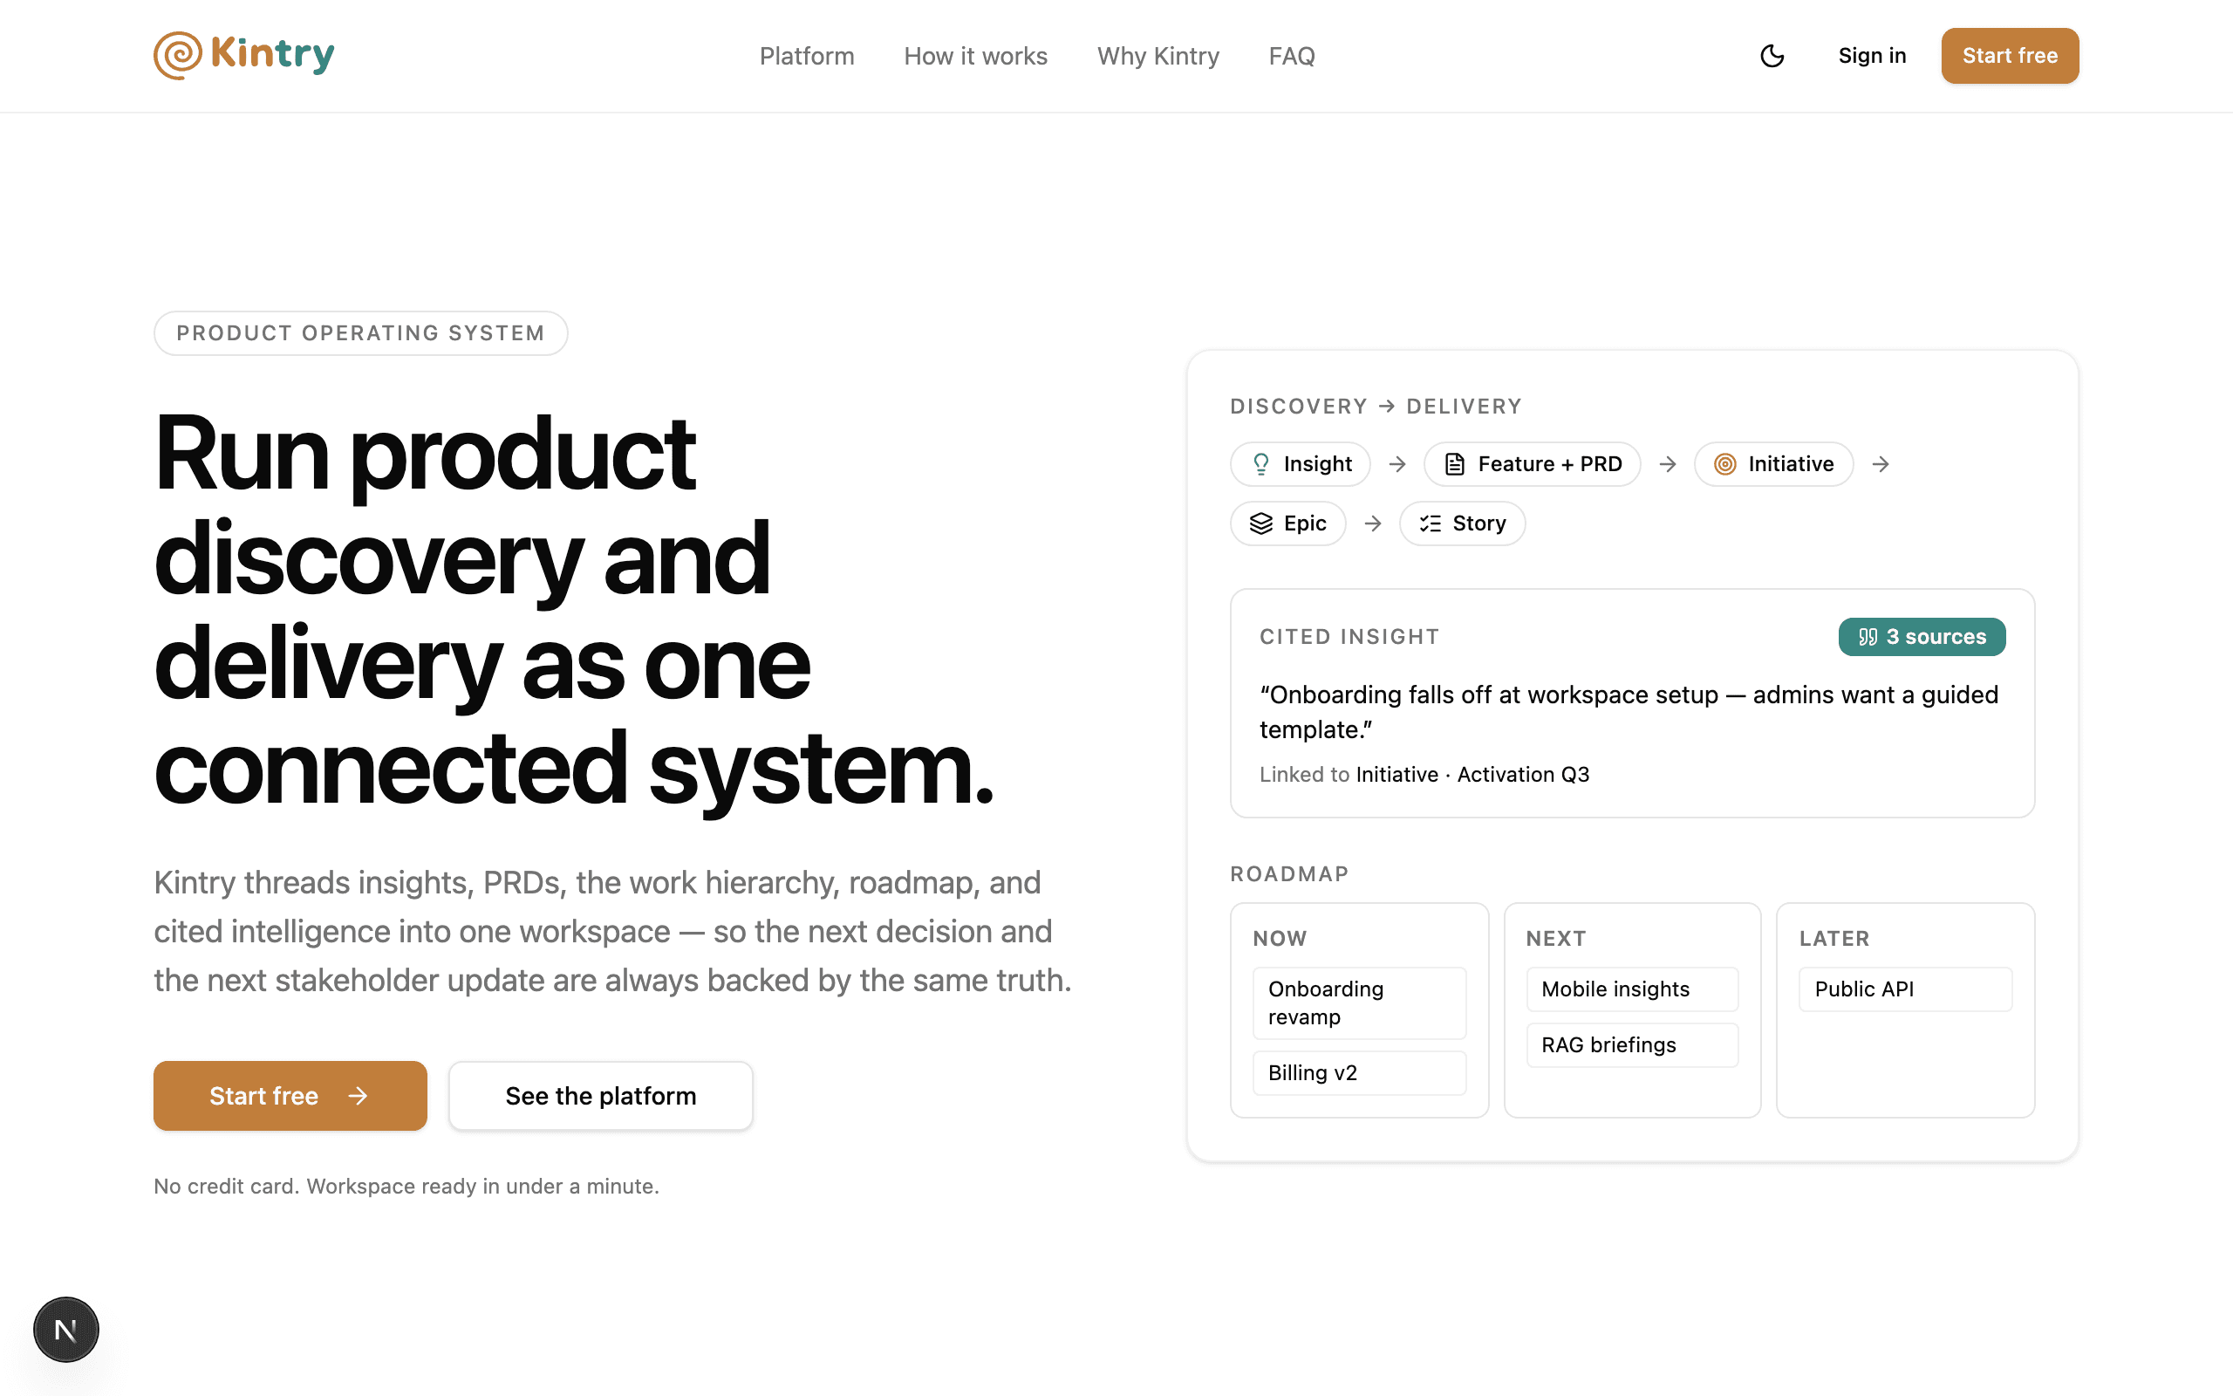Select the Billing v2 roadmap card

point(1359,1073)
